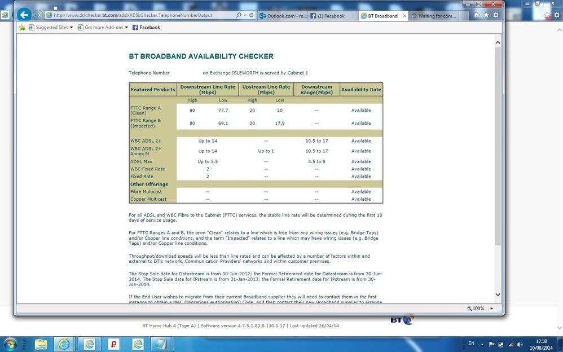Click the 'Availability Date' column header
Screen dimensions: 563x352
click(x=361, y=90)
